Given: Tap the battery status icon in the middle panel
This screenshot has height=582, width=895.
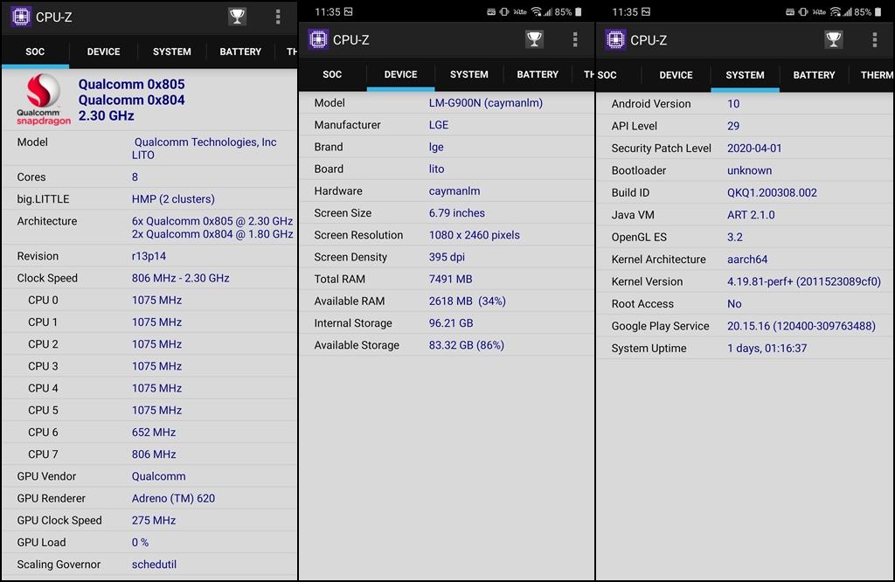Looking at the screenshot, I should (x=579, y=11).
